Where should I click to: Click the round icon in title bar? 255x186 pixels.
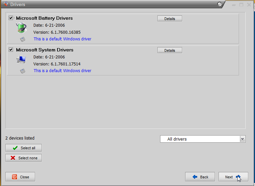[x=219, y=4]
